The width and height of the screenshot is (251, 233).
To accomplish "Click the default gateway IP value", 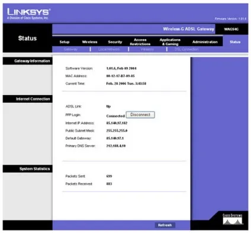I will pos(115,138).
